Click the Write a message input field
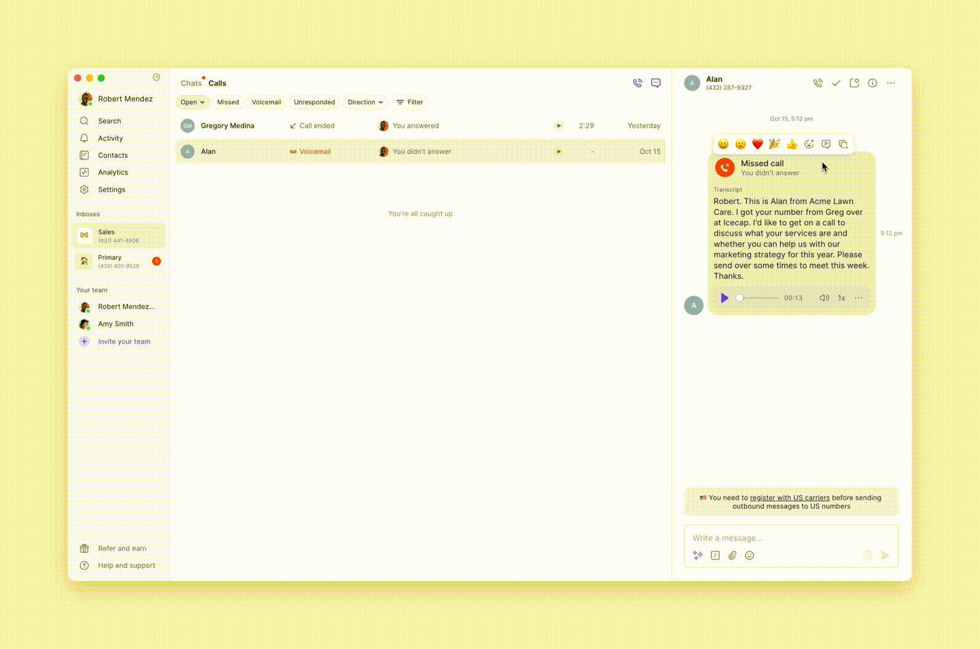 point(791,538)
